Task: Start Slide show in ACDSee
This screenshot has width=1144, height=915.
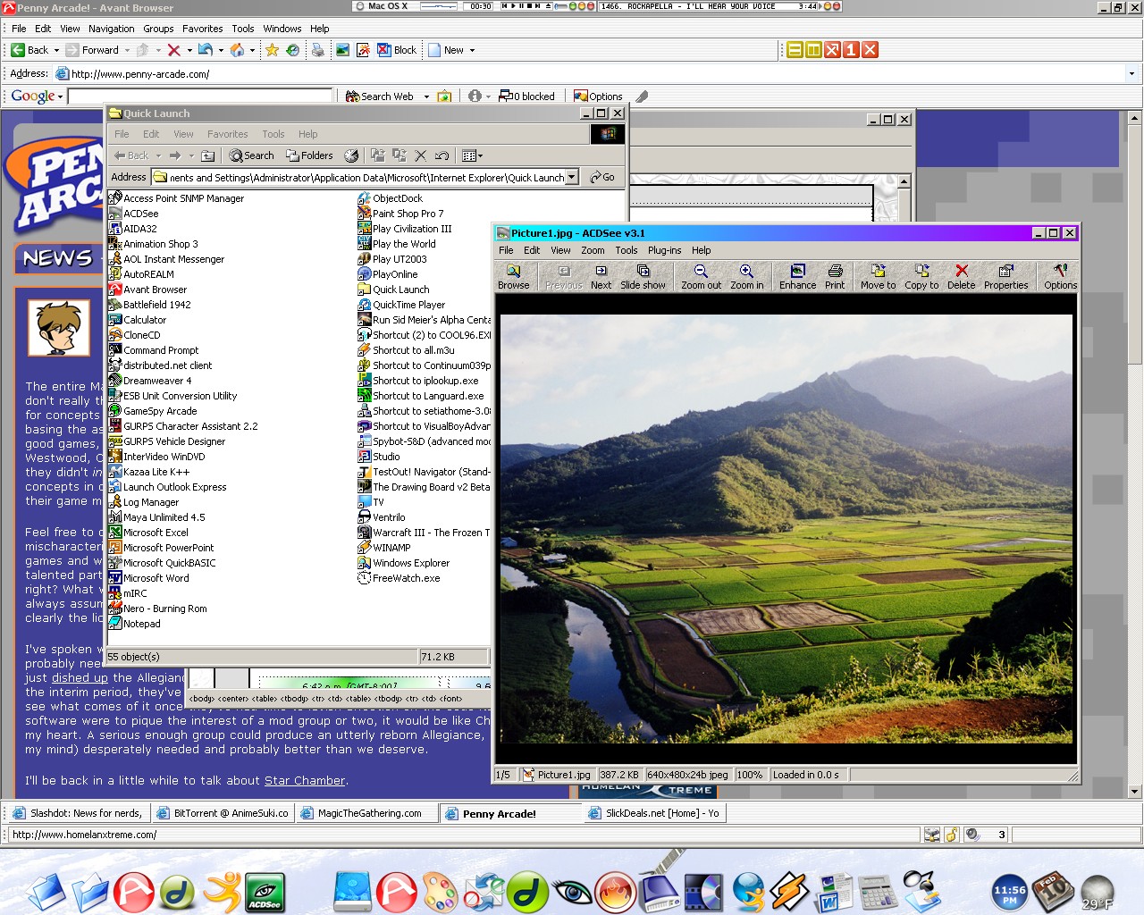Action: [x=643, y=277]
